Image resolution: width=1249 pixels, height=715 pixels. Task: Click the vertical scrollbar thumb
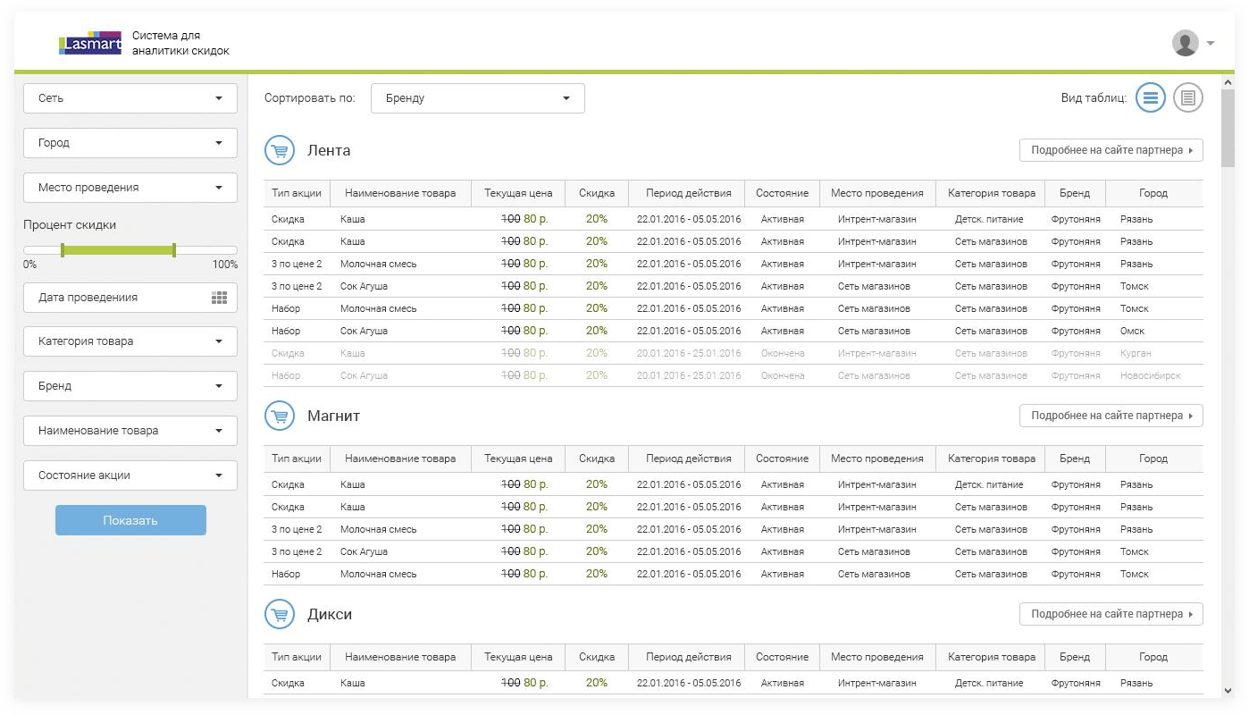pyautogui.click(x=1228, y=127)
